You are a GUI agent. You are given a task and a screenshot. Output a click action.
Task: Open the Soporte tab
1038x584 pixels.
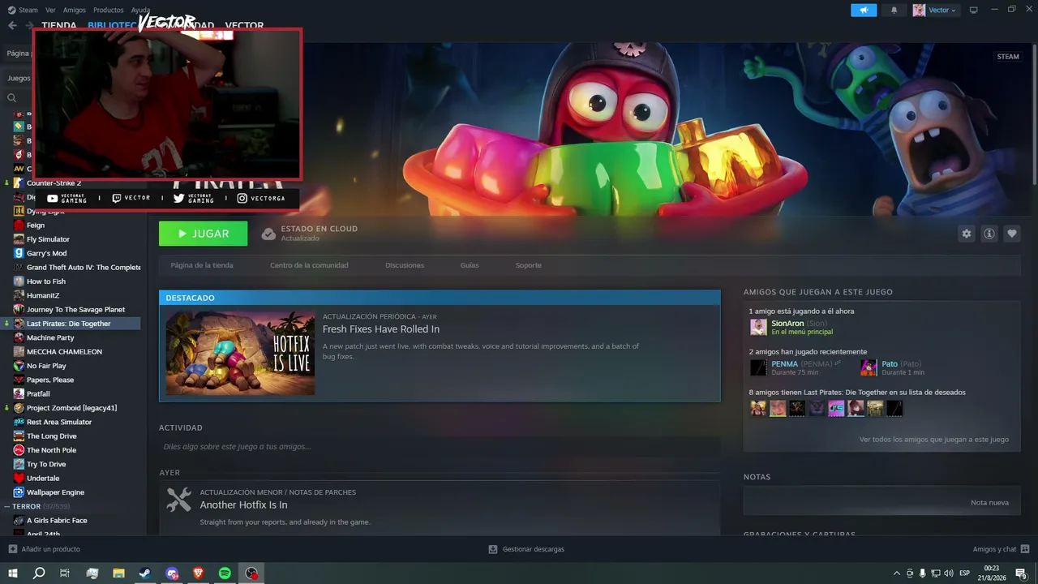[528, 265]
